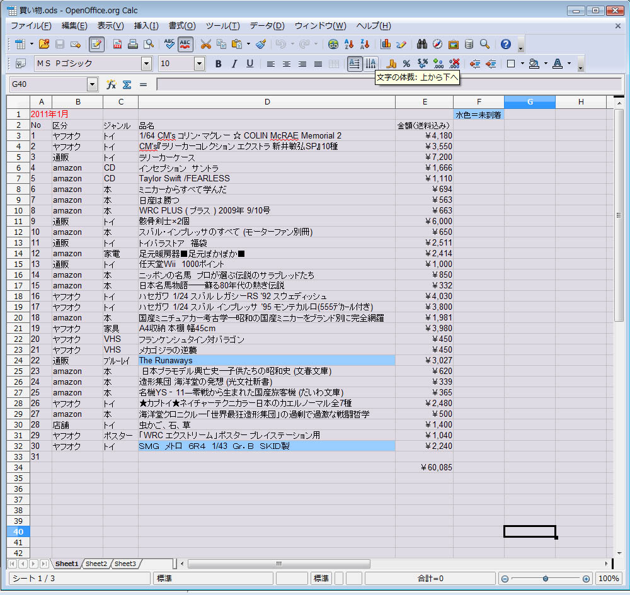
Task: Activate the format paintbrush tool
Action: click(x=261, y=44)
